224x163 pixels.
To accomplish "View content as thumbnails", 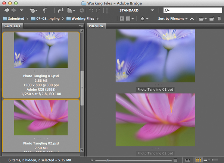I will coord(199,160).
